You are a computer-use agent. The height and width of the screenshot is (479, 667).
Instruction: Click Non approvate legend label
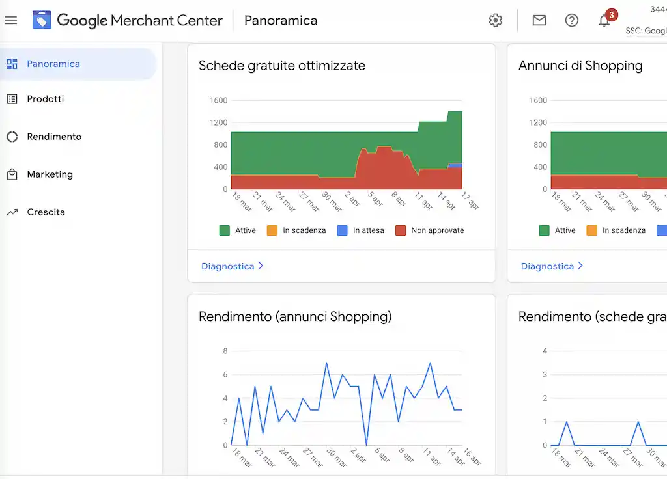coord(437,230)
